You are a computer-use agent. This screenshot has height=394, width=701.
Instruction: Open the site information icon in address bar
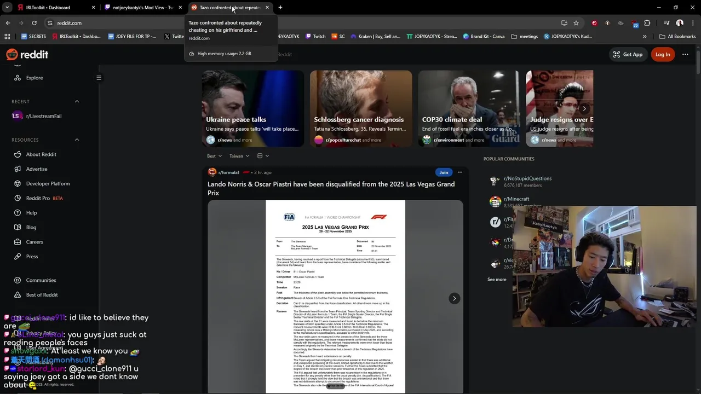pyautogui.click(x=50, y=23)
